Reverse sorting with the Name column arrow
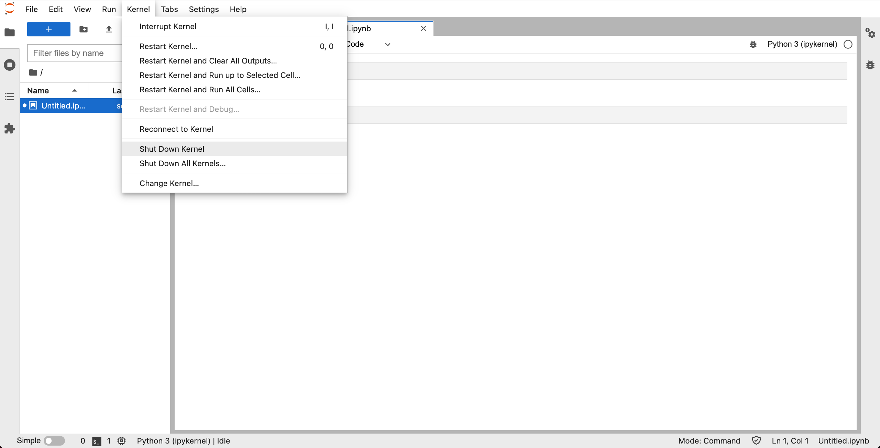 [x=75, y=91]
